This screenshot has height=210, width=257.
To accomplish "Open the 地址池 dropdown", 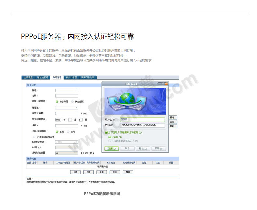I will pos(67,107).
